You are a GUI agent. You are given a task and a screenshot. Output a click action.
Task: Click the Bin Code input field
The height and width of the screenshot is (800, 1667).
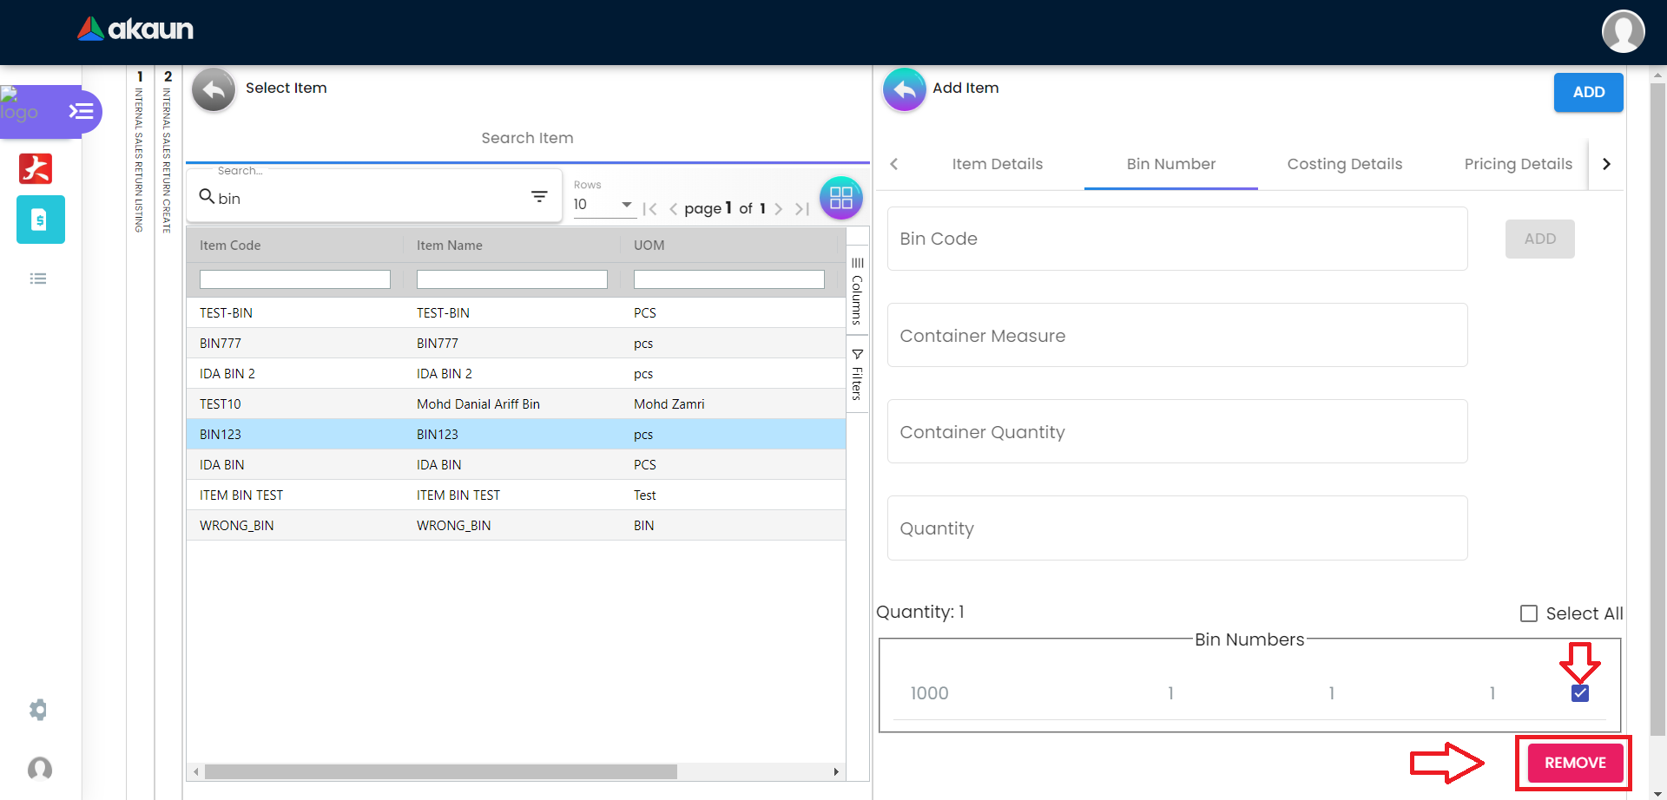click(x=1176, y=239)
